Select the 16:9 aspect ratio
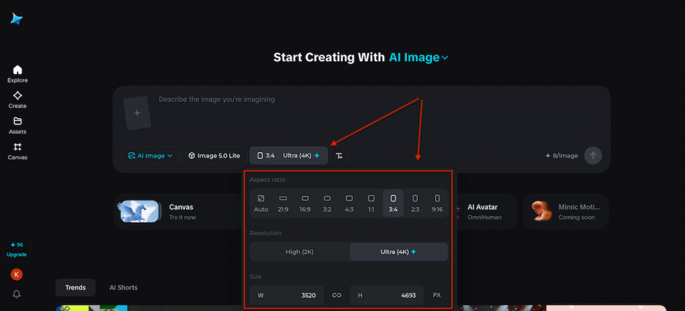Image resolution: width=685 pixels, height=311 pixels. [305, 203]
